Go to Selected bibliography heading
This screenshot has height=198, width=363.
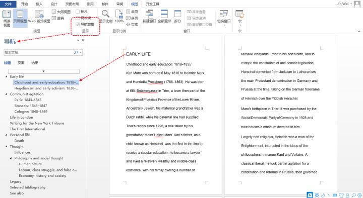[28, 187]
